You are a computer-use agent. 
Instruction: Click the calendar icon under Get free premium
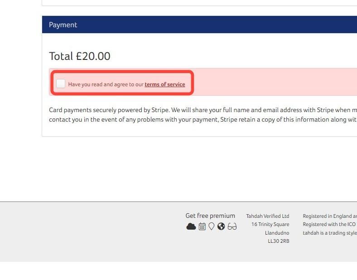coord(202,226)
